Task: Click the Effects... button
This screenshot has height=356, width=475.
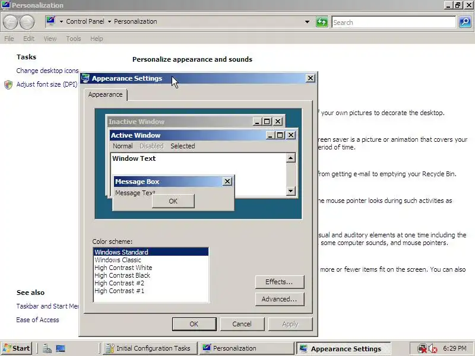Action: click(x=279, y=282)
